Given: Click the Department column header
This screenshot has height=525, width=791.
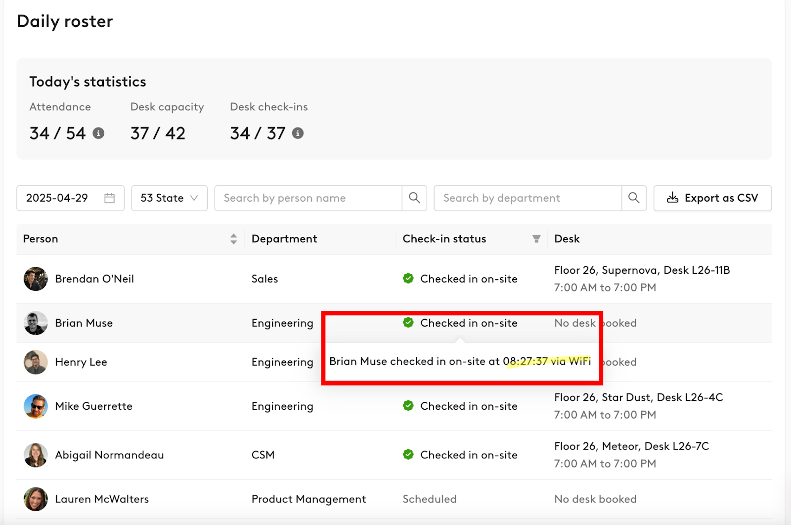Looking at the screenshot, I should click(284, 239).
